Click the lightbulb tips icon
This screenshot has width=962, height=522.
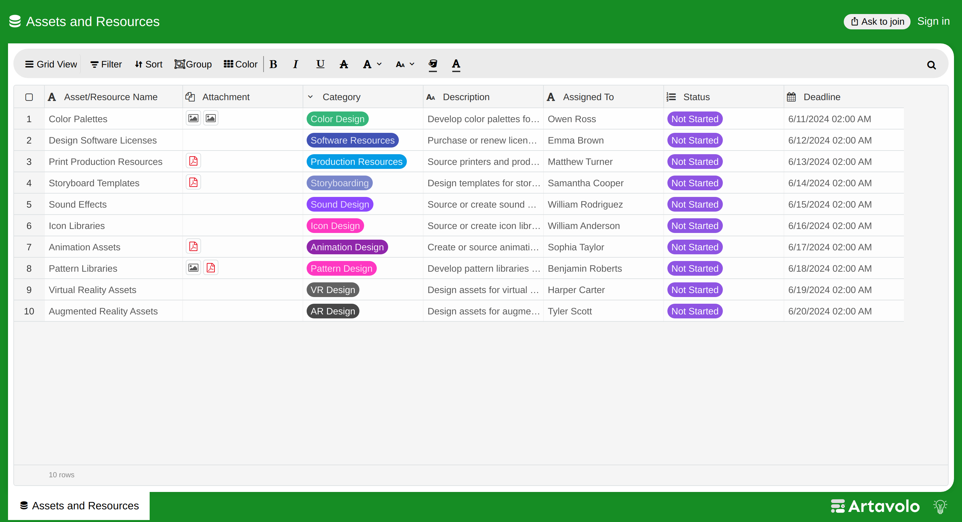(940, 506)
